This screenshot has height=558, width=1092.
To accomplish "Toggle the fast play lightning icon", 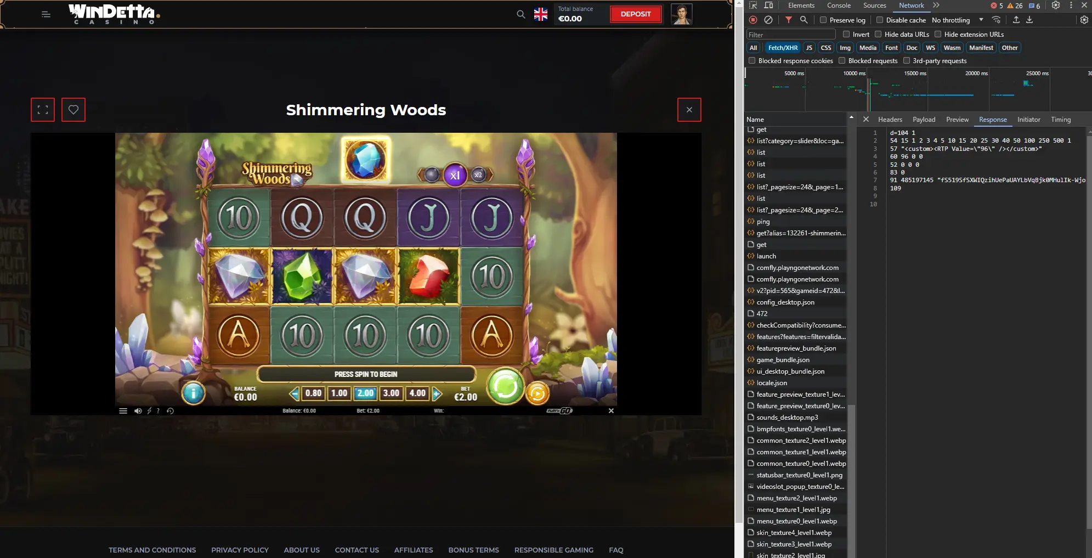I will pos(149,411).
